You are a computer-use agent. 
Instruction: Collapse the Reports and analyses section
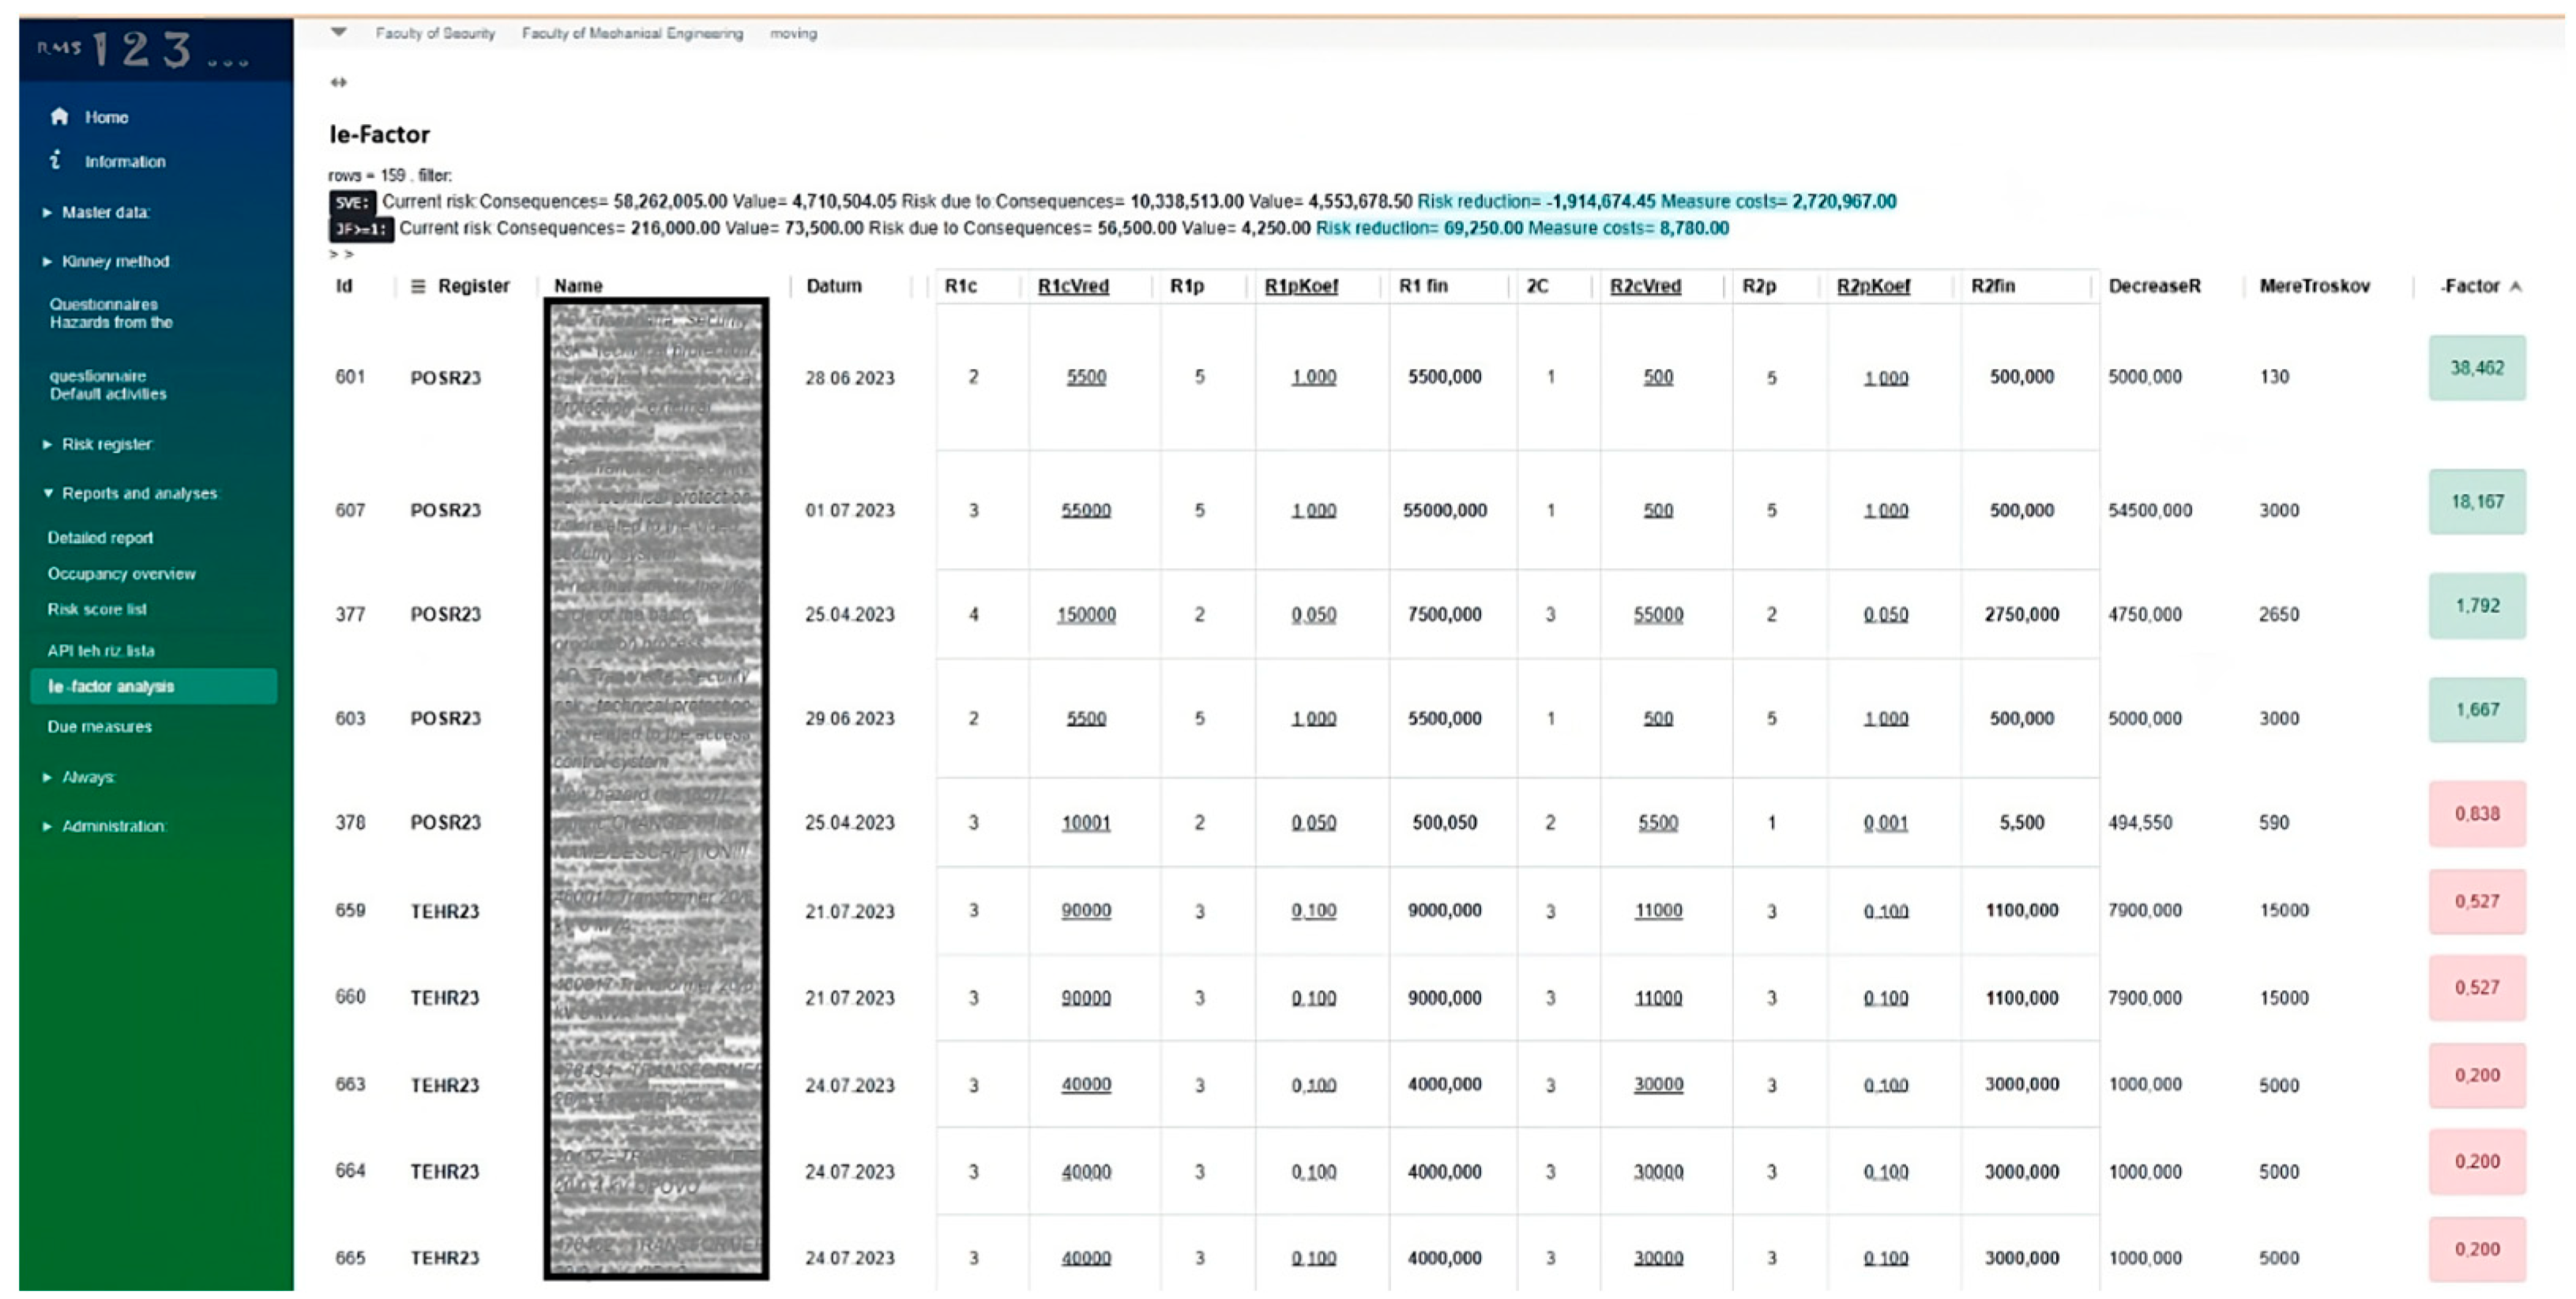pos(138,493)
